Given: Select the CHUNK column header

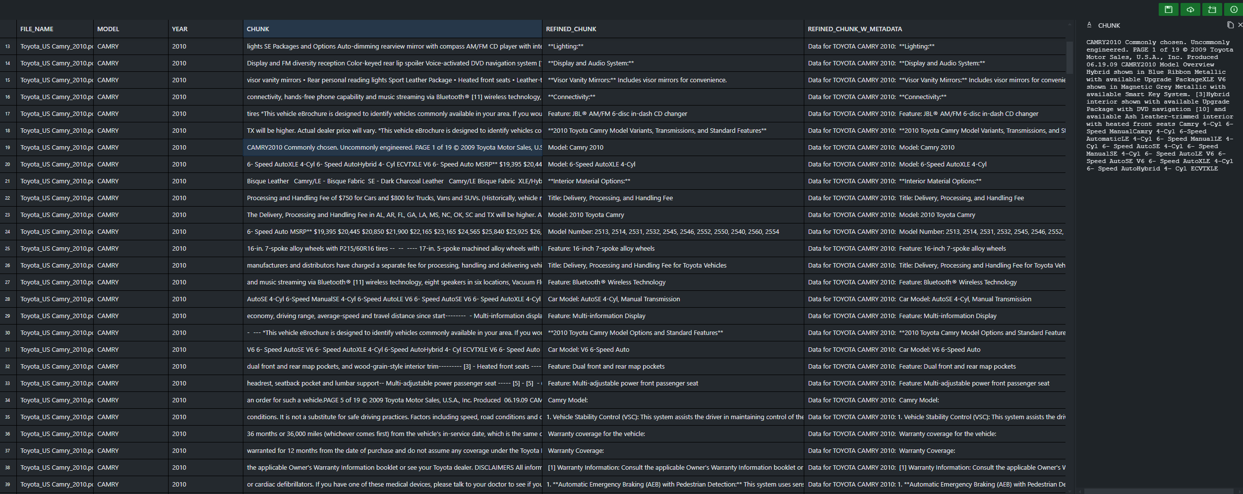Looking at the screenshot, I should tap(393, 29).
